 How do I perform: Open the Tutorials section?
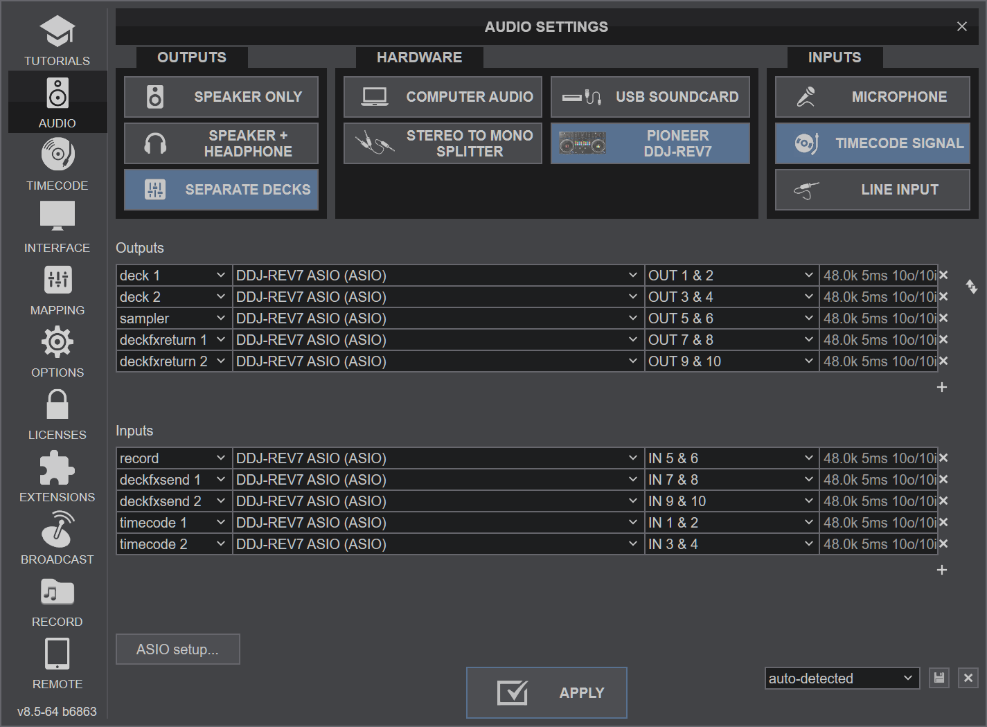point(57,40)
